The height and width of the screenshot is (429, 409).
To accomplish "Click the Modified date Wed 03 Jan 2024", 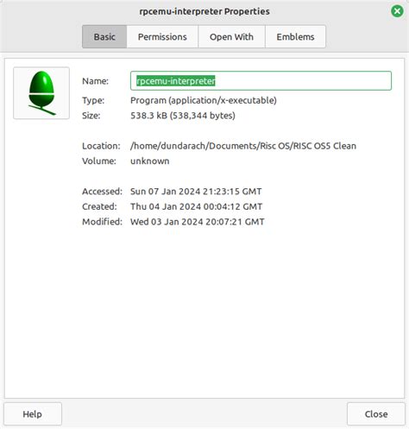I will (198, 222).
